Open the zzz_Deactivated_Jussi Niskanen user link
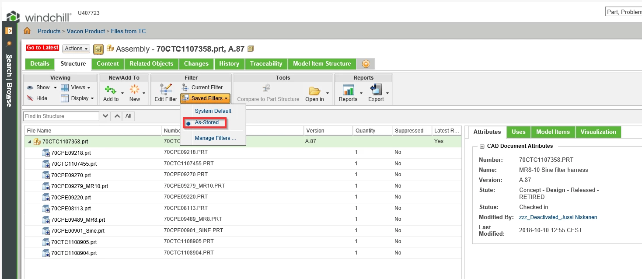Viewport: 642px width, 279px height. tap(558, 217)
